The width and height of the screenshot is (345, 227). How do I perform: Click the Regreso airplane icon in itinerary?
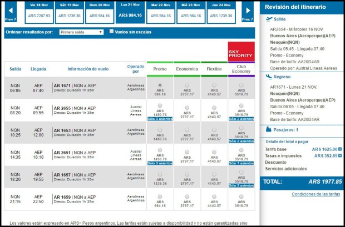[x=269, y=77]
